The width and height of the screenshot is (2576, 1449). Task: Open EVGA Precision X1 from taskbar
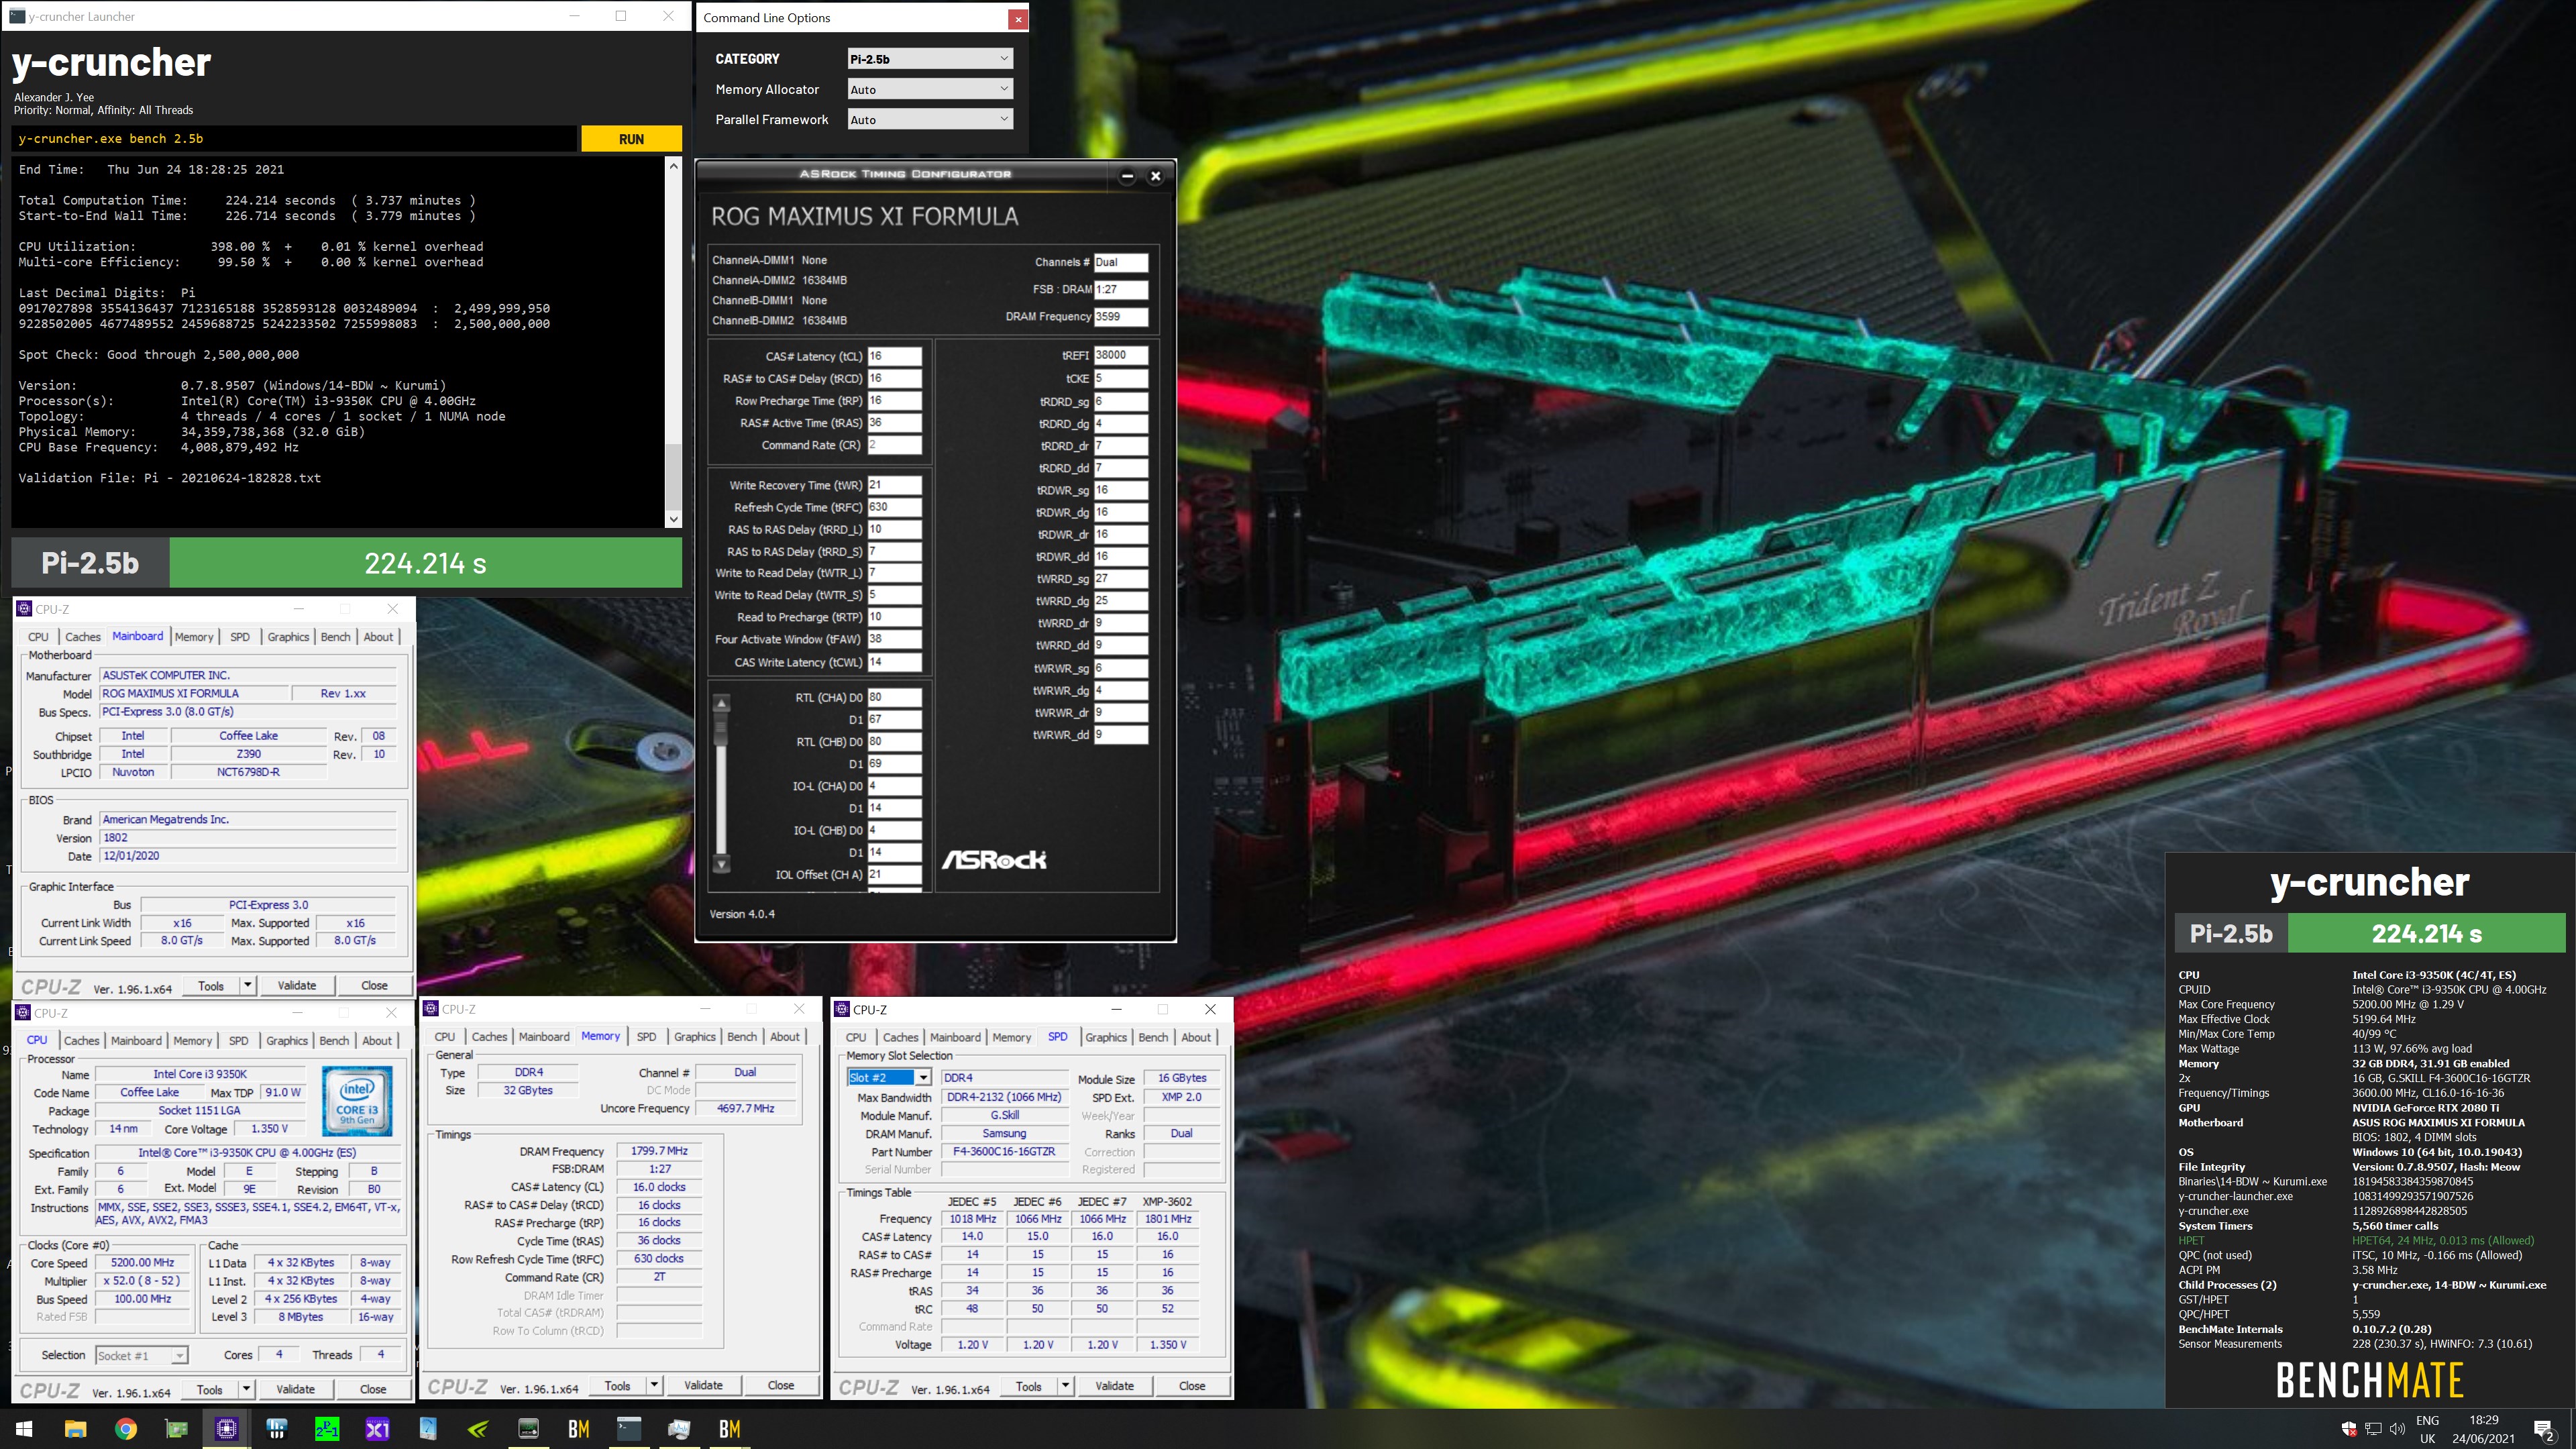[x=377, y=1429]
